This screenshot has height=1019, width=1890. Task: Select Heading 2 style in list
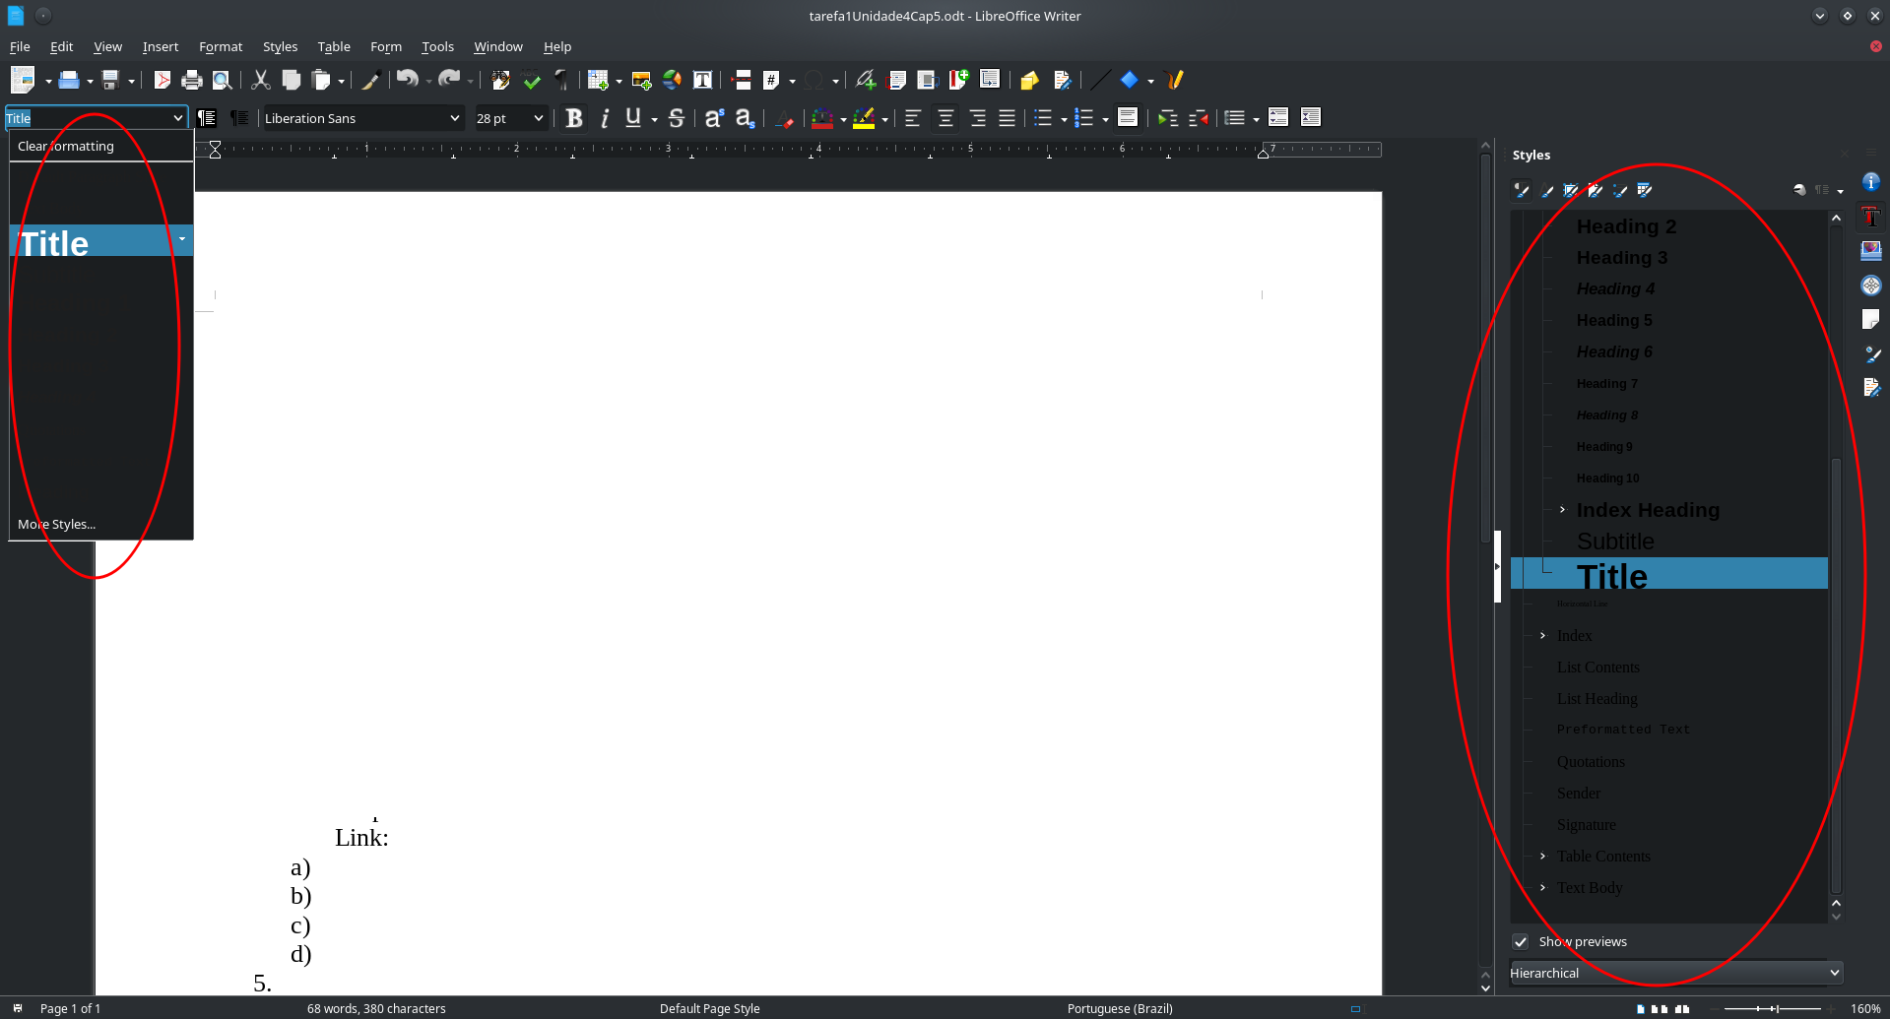[x=1626, y=226]
